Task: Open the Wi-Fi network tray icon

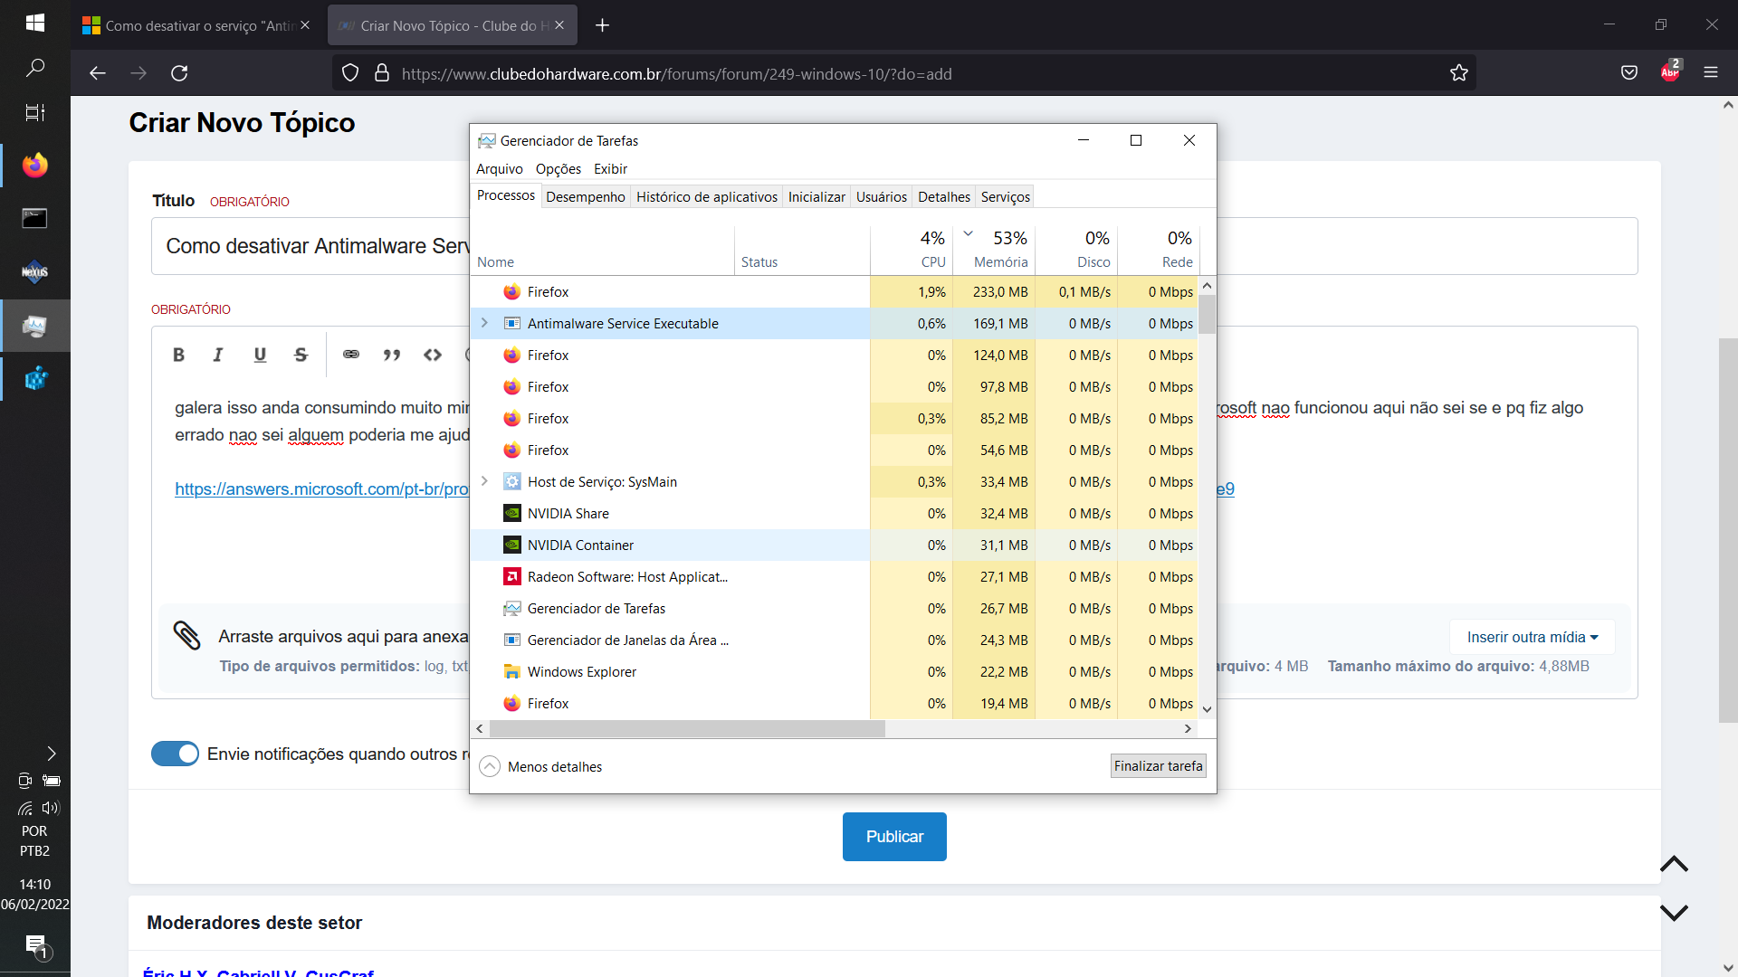Action: 24,808
